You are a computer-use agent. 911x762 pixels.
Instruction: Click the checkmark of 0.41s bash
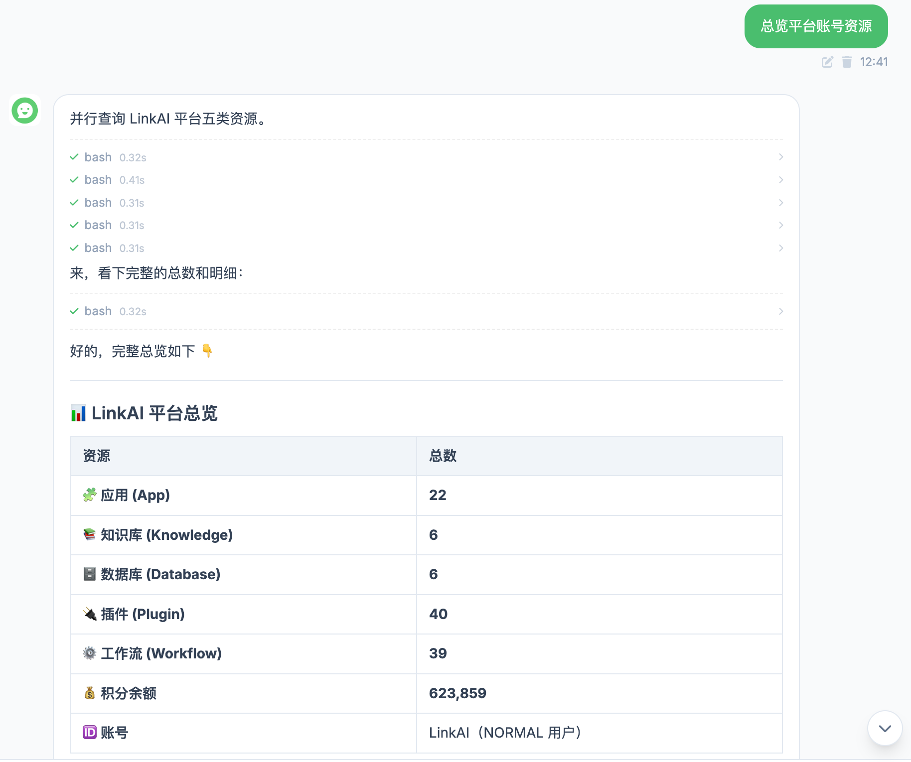[74, 179]
